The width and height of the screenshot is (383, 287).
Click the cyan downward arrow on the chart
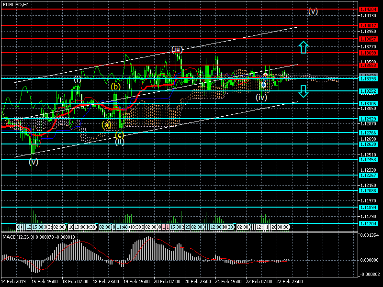(x=303, y=91)
